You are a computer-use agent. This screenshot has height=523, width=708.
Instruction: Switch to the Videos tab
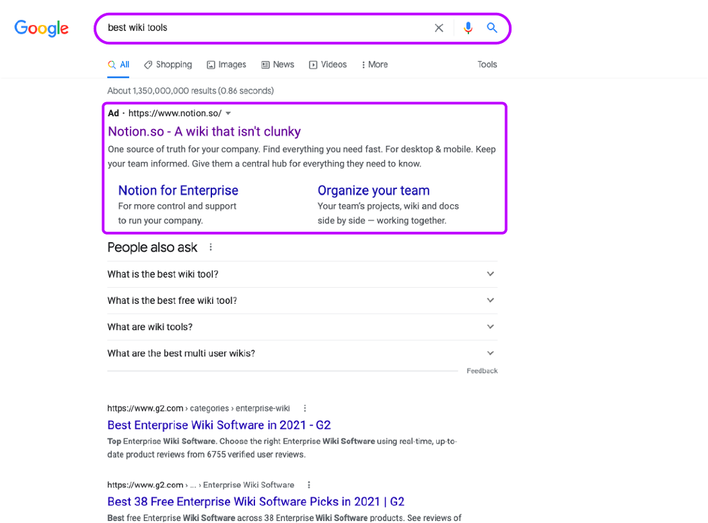click(x=328, y=64)
